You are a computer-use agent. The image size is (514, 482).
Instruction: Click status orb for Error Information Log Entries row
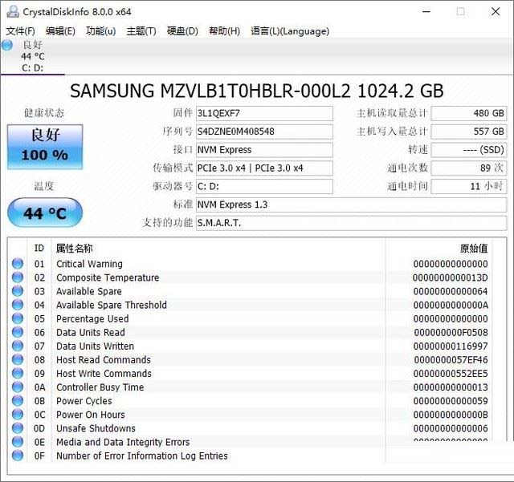coord(18,456)
